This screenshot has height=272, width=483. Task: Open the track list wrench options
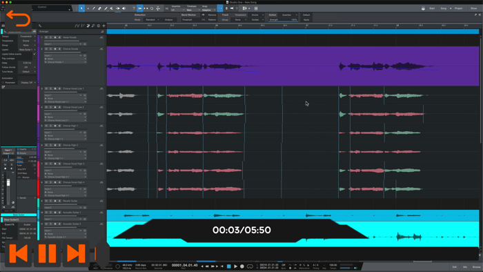(40, 26)
